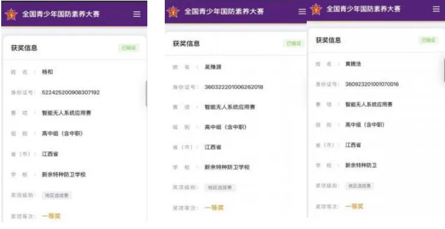Click 一等奖 on card with ID ending 2018
The width and height of the screenshot is (445, 229).
214,208
